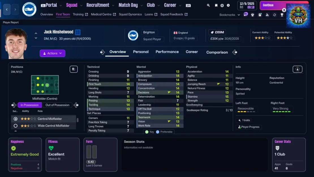This screenshot has width=314, height=177.
Task: Switch to In Possession roles
Action: pyautogui.click(x=30, y=105)
